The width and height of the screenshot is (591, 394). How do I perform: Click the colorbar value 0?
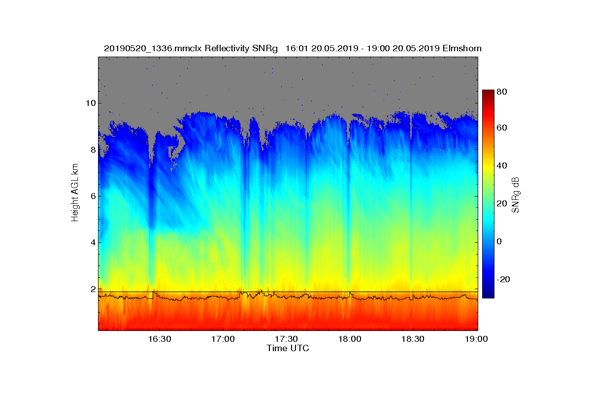(x=500, y=241)
